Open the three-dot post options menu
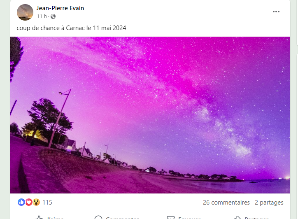This screenshot has height=219, width=298. click(x=276, y=12)
